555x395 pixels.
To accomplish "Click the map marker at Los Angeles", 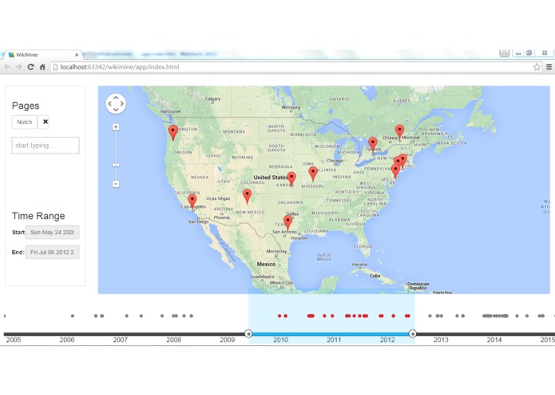I will (x=192, y=201).
